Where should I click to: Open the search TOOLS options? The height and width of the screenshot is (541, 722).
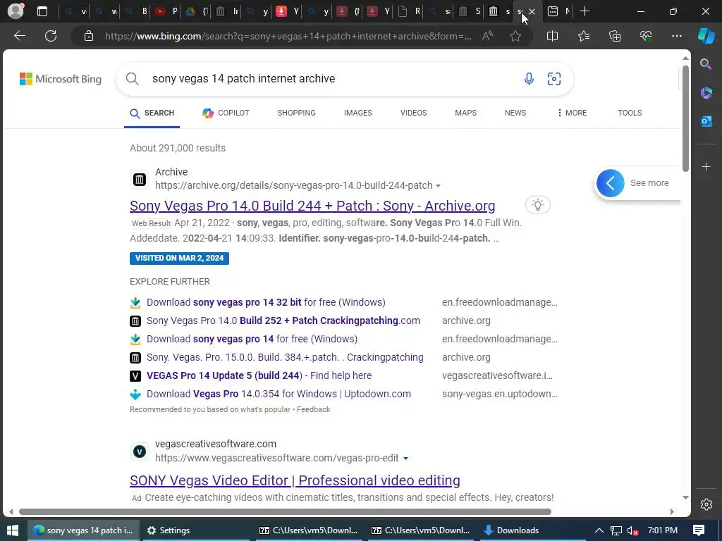tap(630, 113)
